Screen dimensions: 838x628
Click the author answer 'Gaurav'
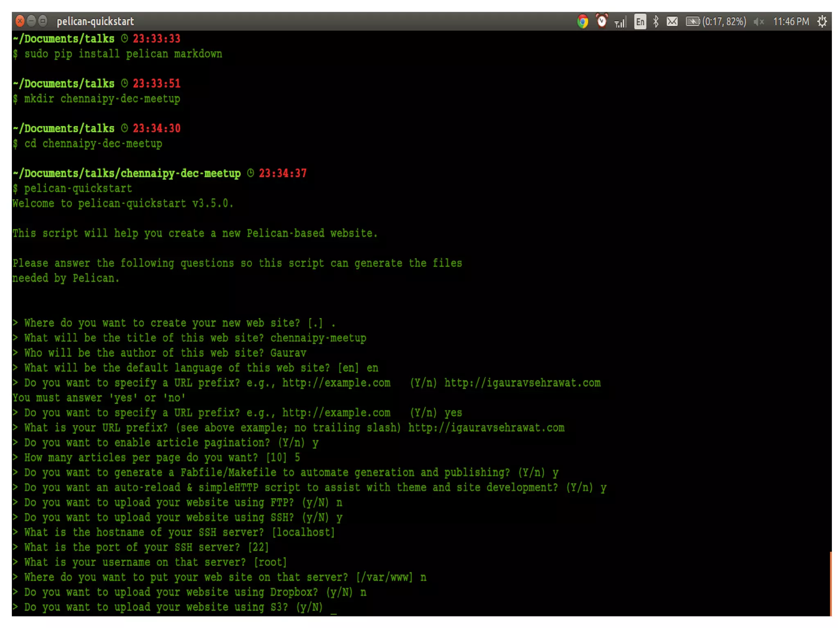click(x=288, y=353)
